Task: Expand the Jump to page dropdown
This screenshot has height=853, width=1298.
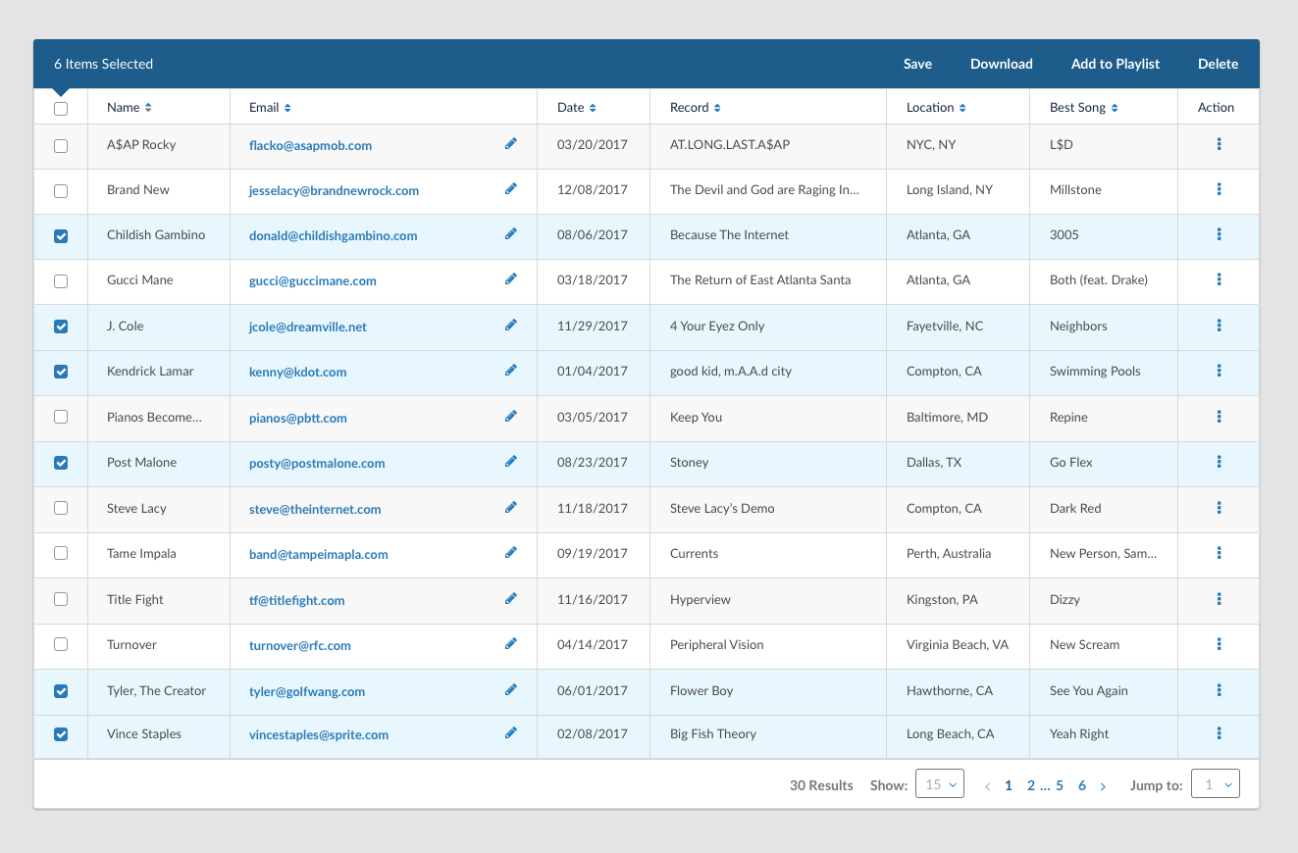Action: coord(1216,784)
